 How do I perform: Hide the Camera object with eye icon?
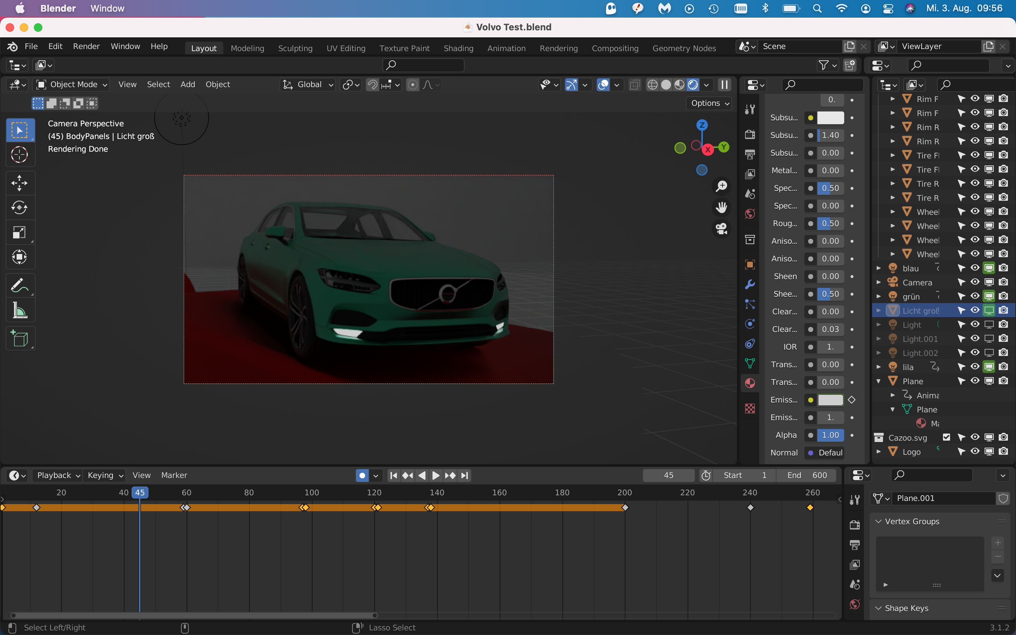975,282
